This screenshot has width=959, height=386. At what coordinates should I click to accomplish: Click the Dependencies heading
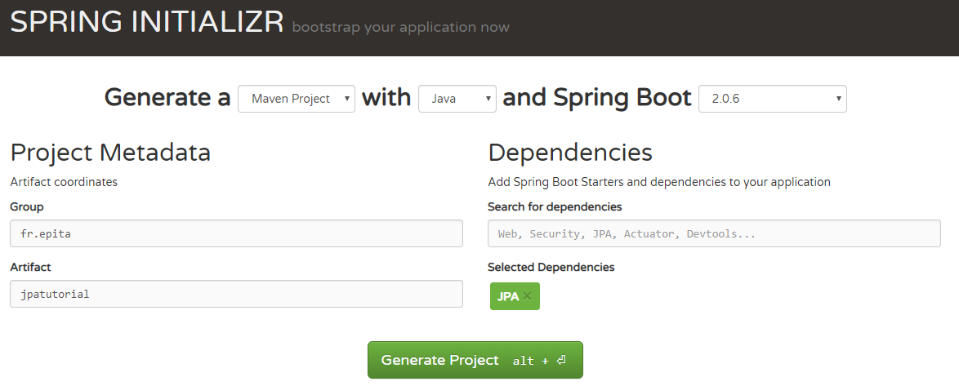coord(570,153)
